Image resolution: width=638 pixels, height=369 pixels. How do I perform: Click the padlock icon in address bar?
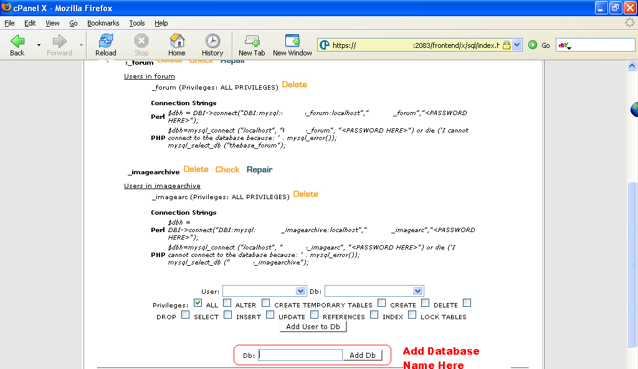pyautogui.click(x=506, y=45)
